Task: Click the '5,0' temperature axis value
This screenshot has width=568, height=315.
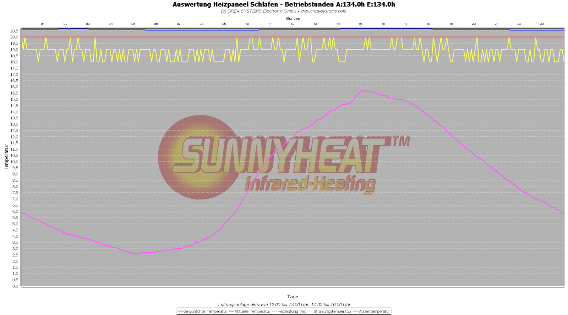Action: [x=15, y=224]
